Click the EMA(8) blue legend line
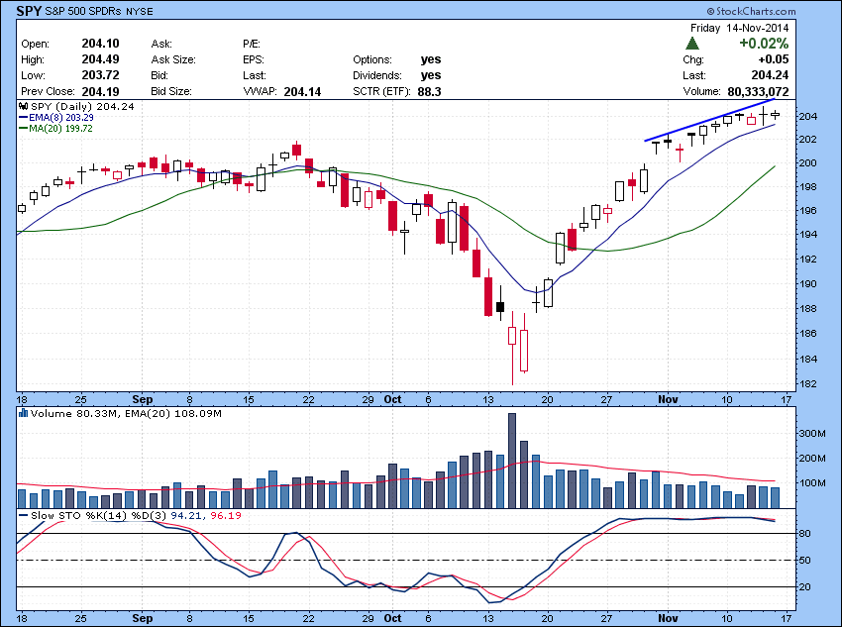 [x=23, y=118]
